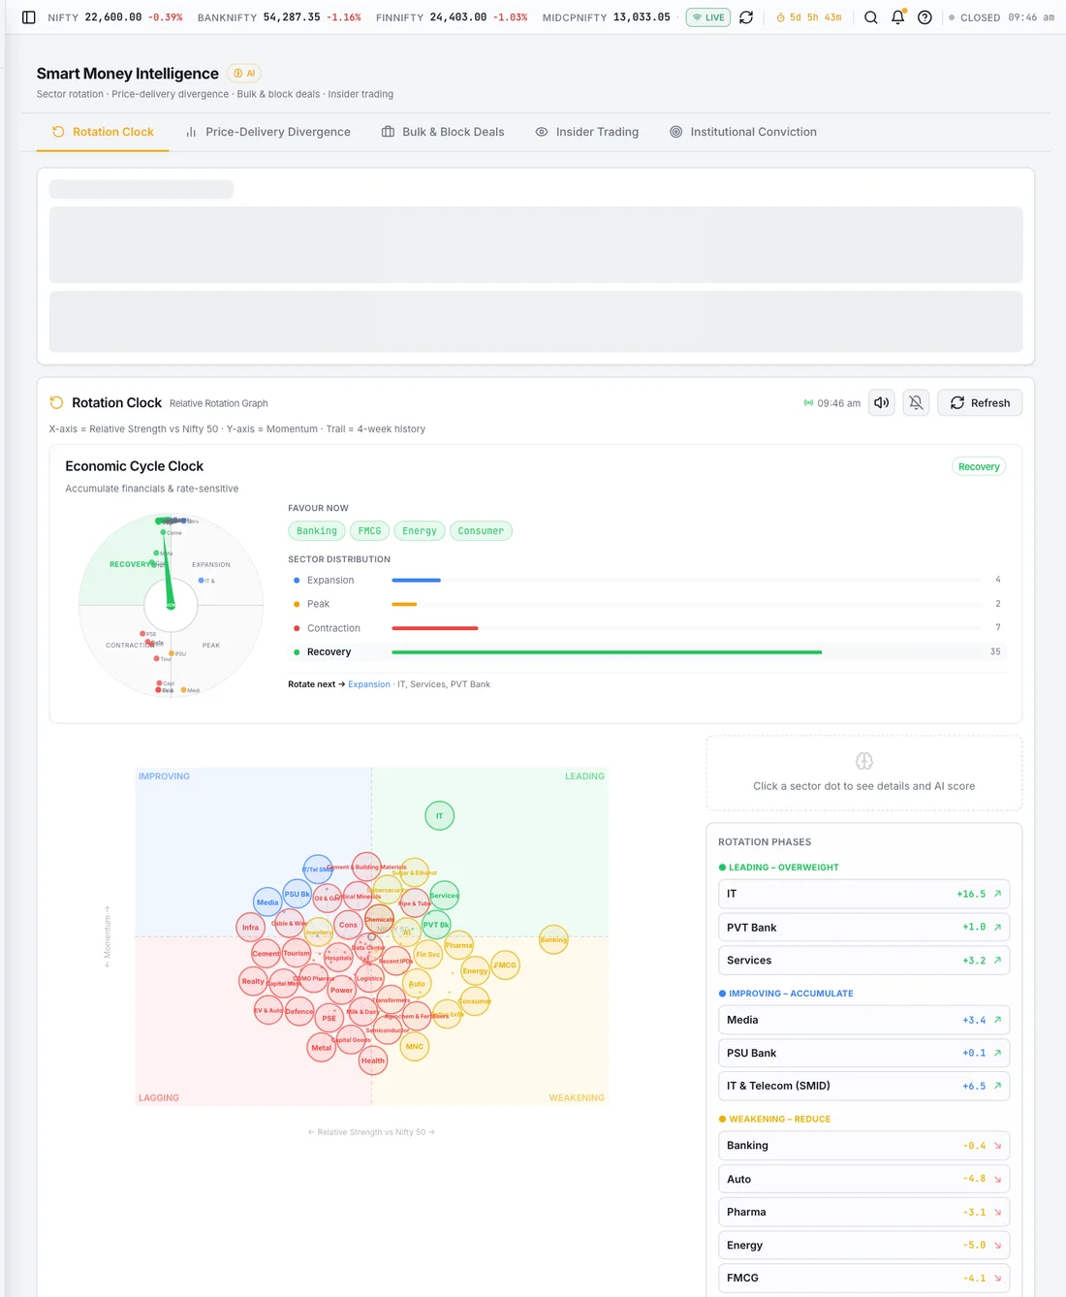Click the Metal sector bubble

coord(322,1047)
